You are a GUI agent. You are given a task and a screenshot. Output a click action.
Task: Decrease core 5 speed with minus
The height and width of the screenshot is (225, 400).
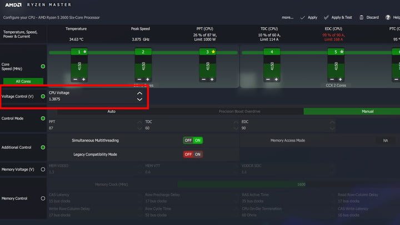(x=332, y=79)
